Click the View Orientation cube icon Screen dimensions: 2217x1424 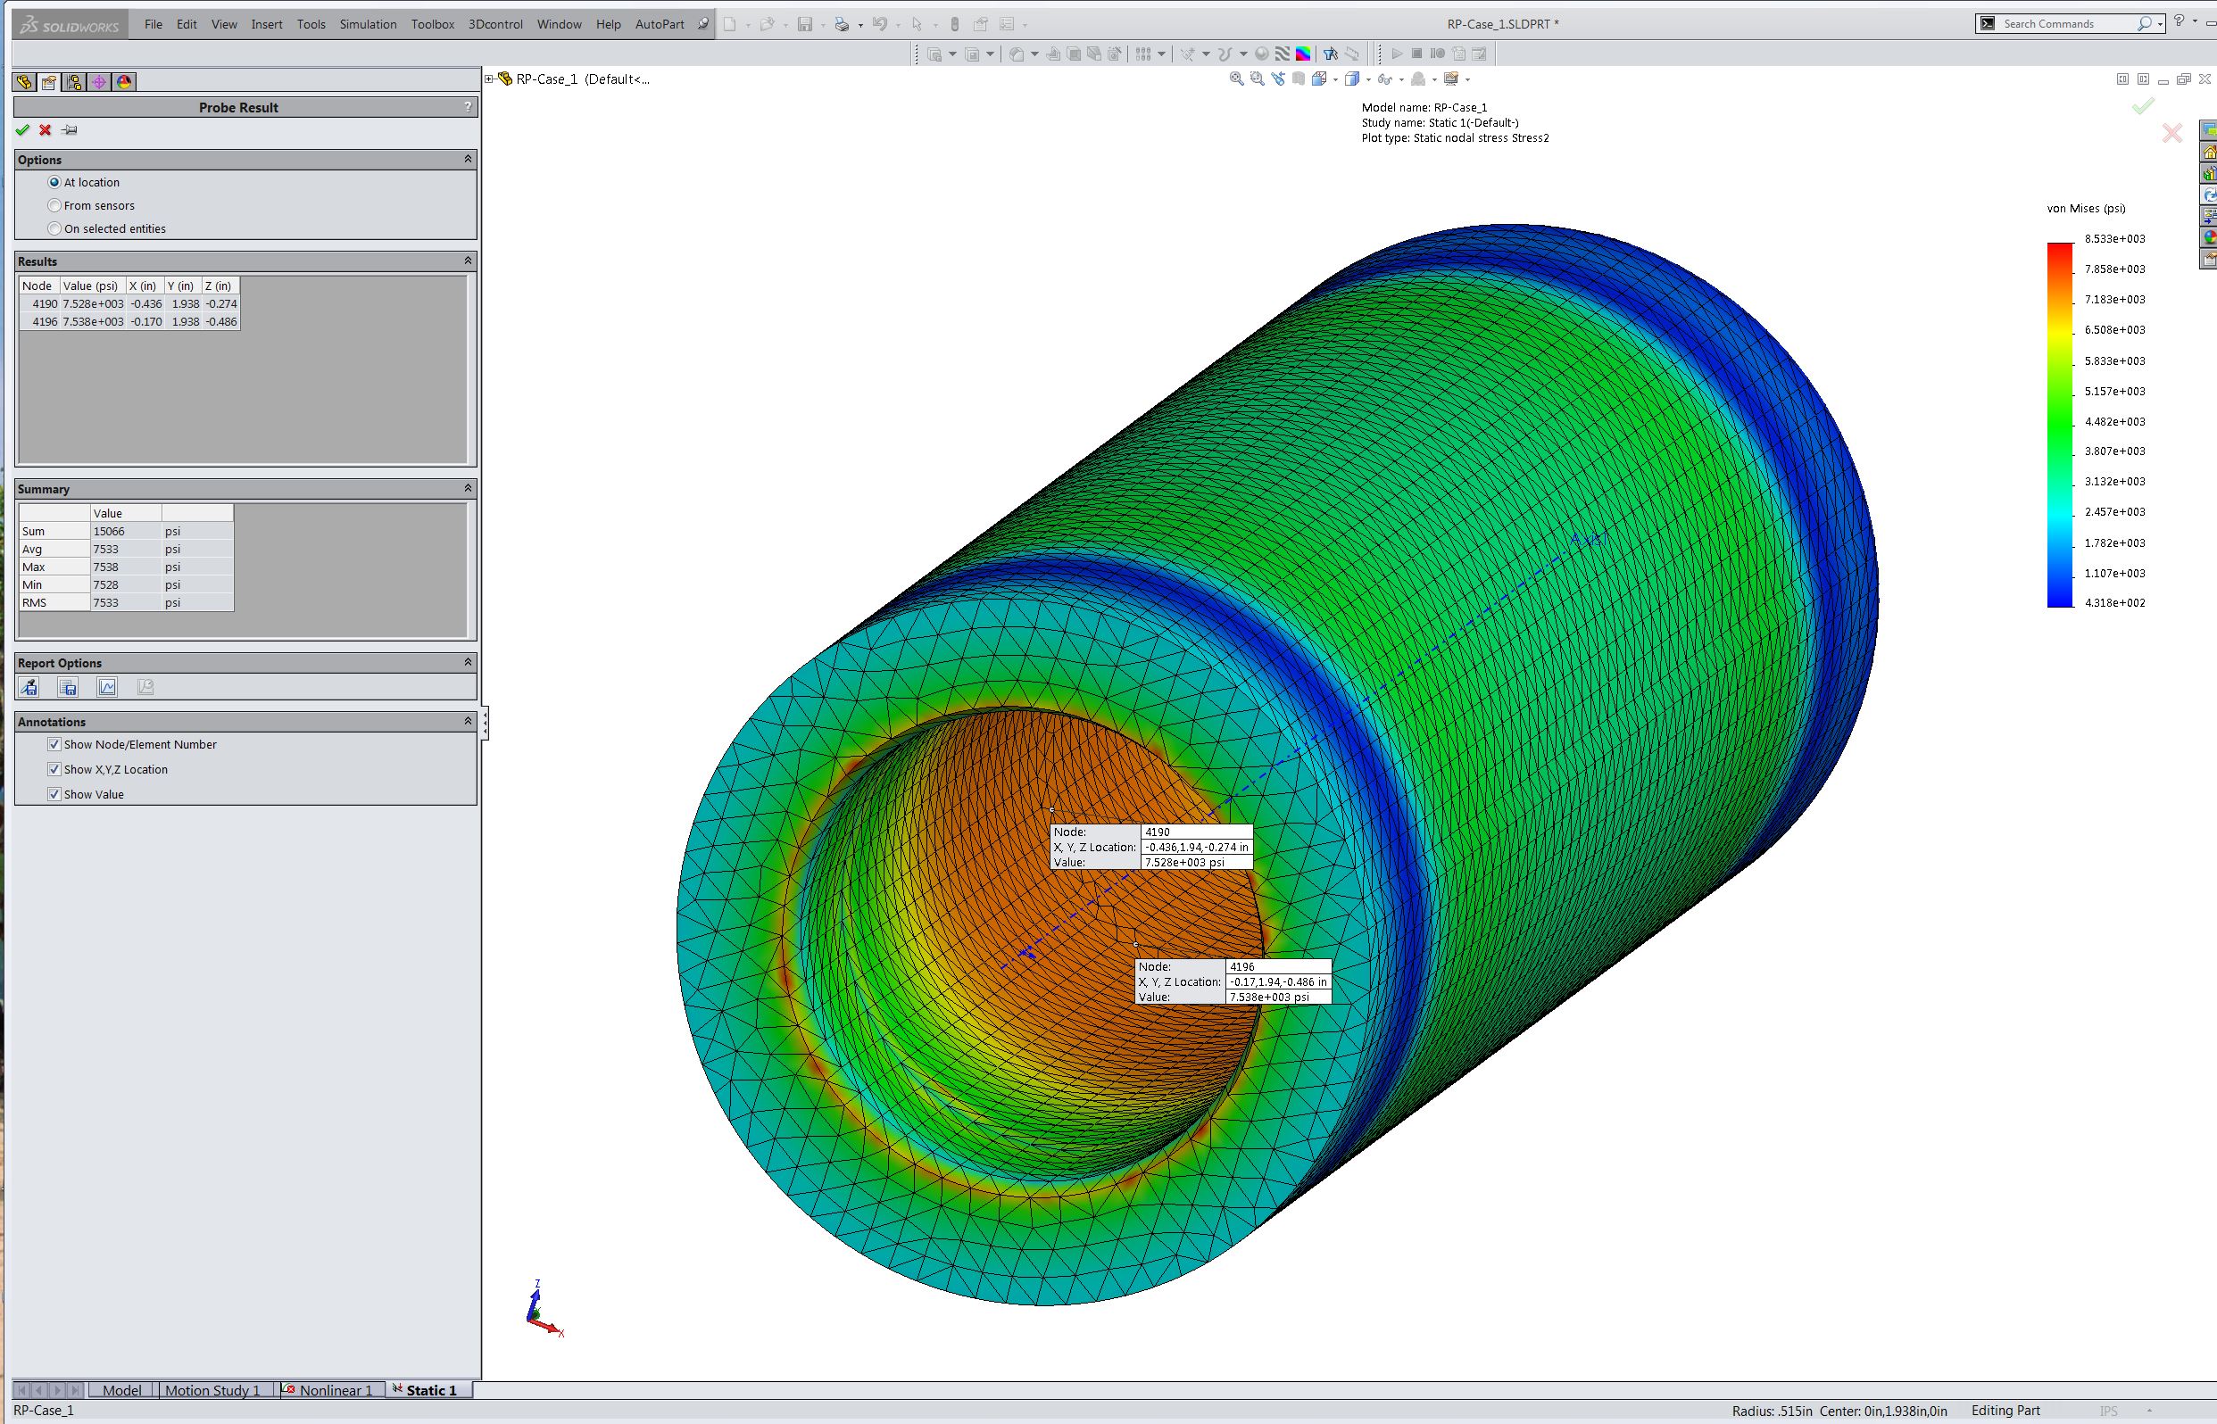[1320, 79]
